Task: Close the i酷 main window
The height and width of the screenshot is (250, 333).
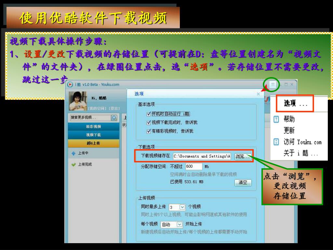Action: click(x=292, y=84)
